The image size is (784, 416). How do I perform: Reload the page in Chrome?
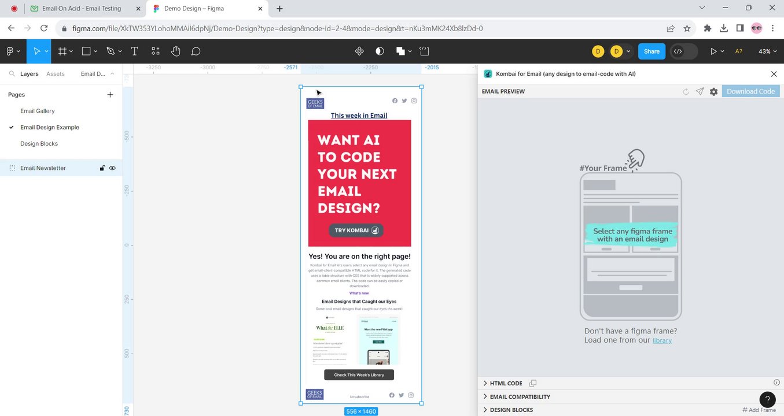tap(44, 28)
